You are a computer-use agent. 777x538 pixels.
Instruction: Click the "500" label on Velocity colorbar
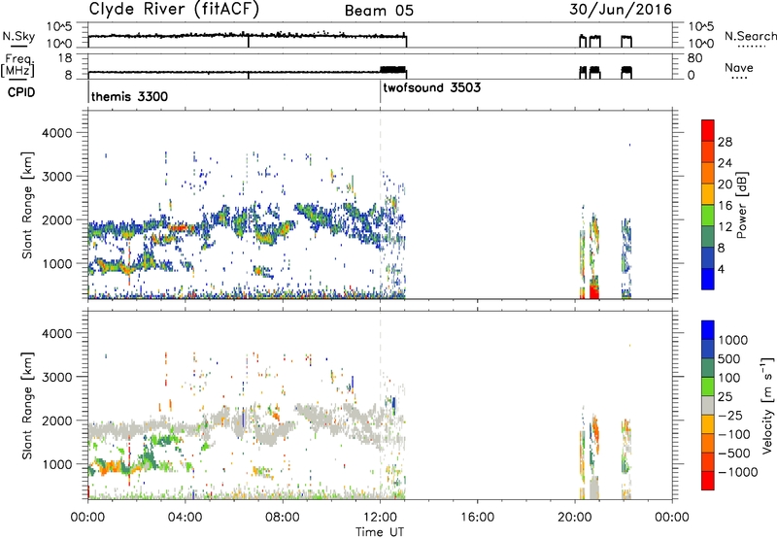click(x=729, y=358)
